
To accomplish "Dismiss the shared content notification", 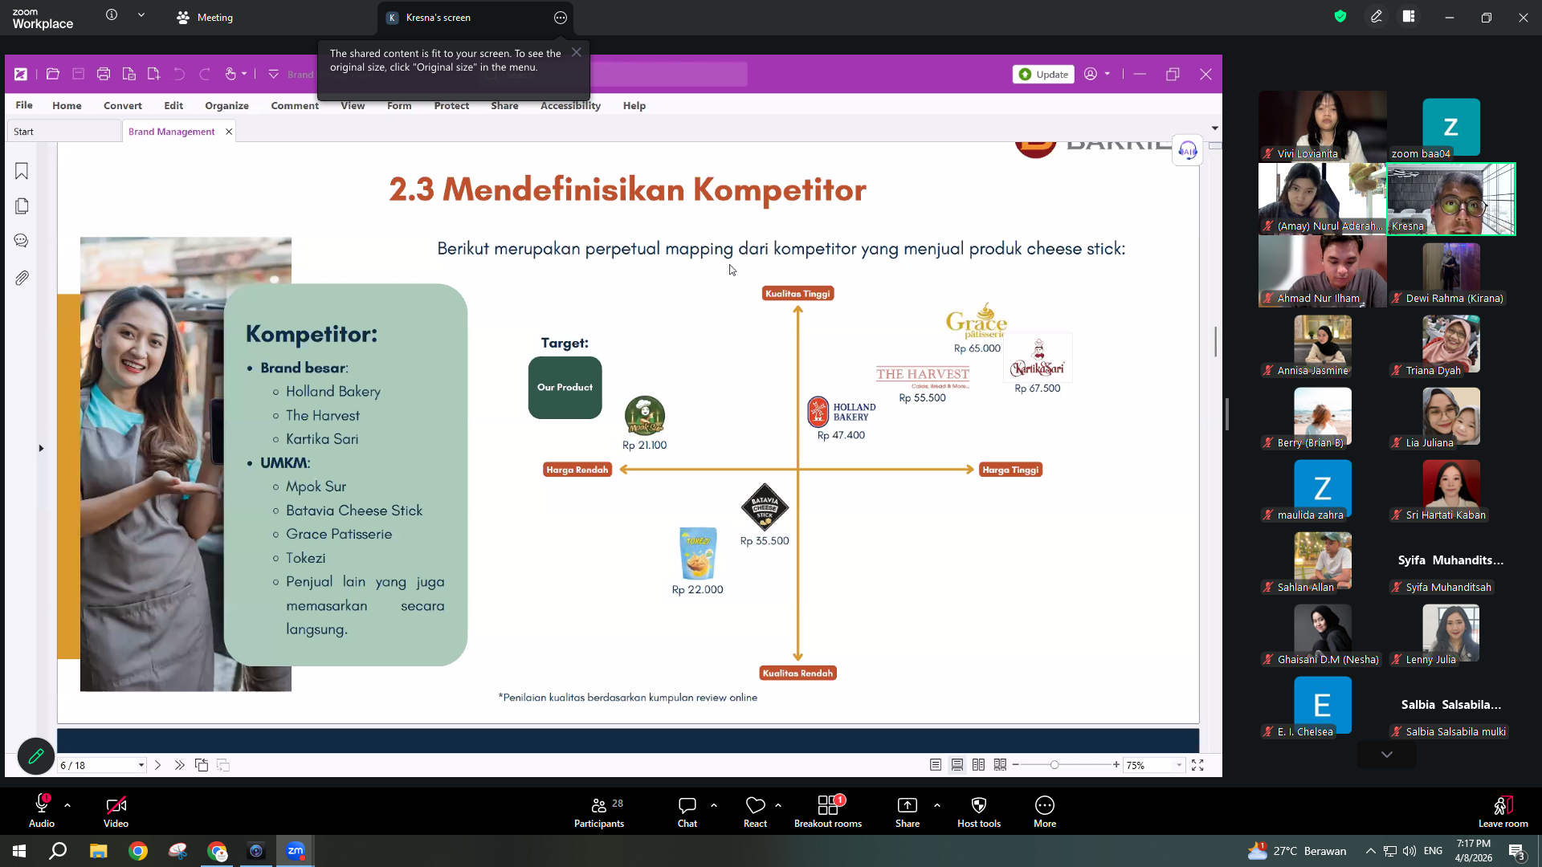I will (577, 52).
